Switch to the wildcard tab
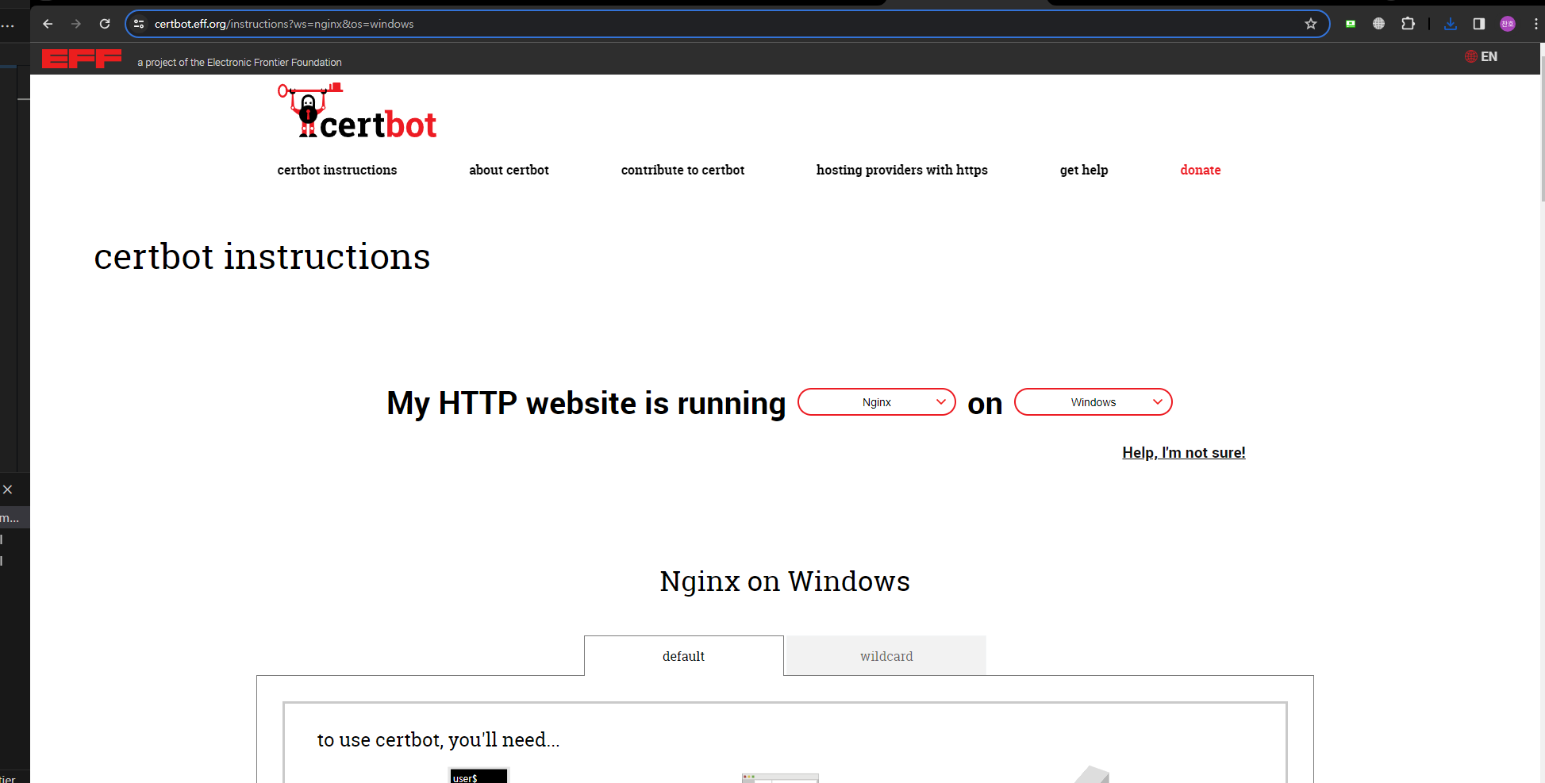The height and width of the screenshot is (783, 1545). 886,656
